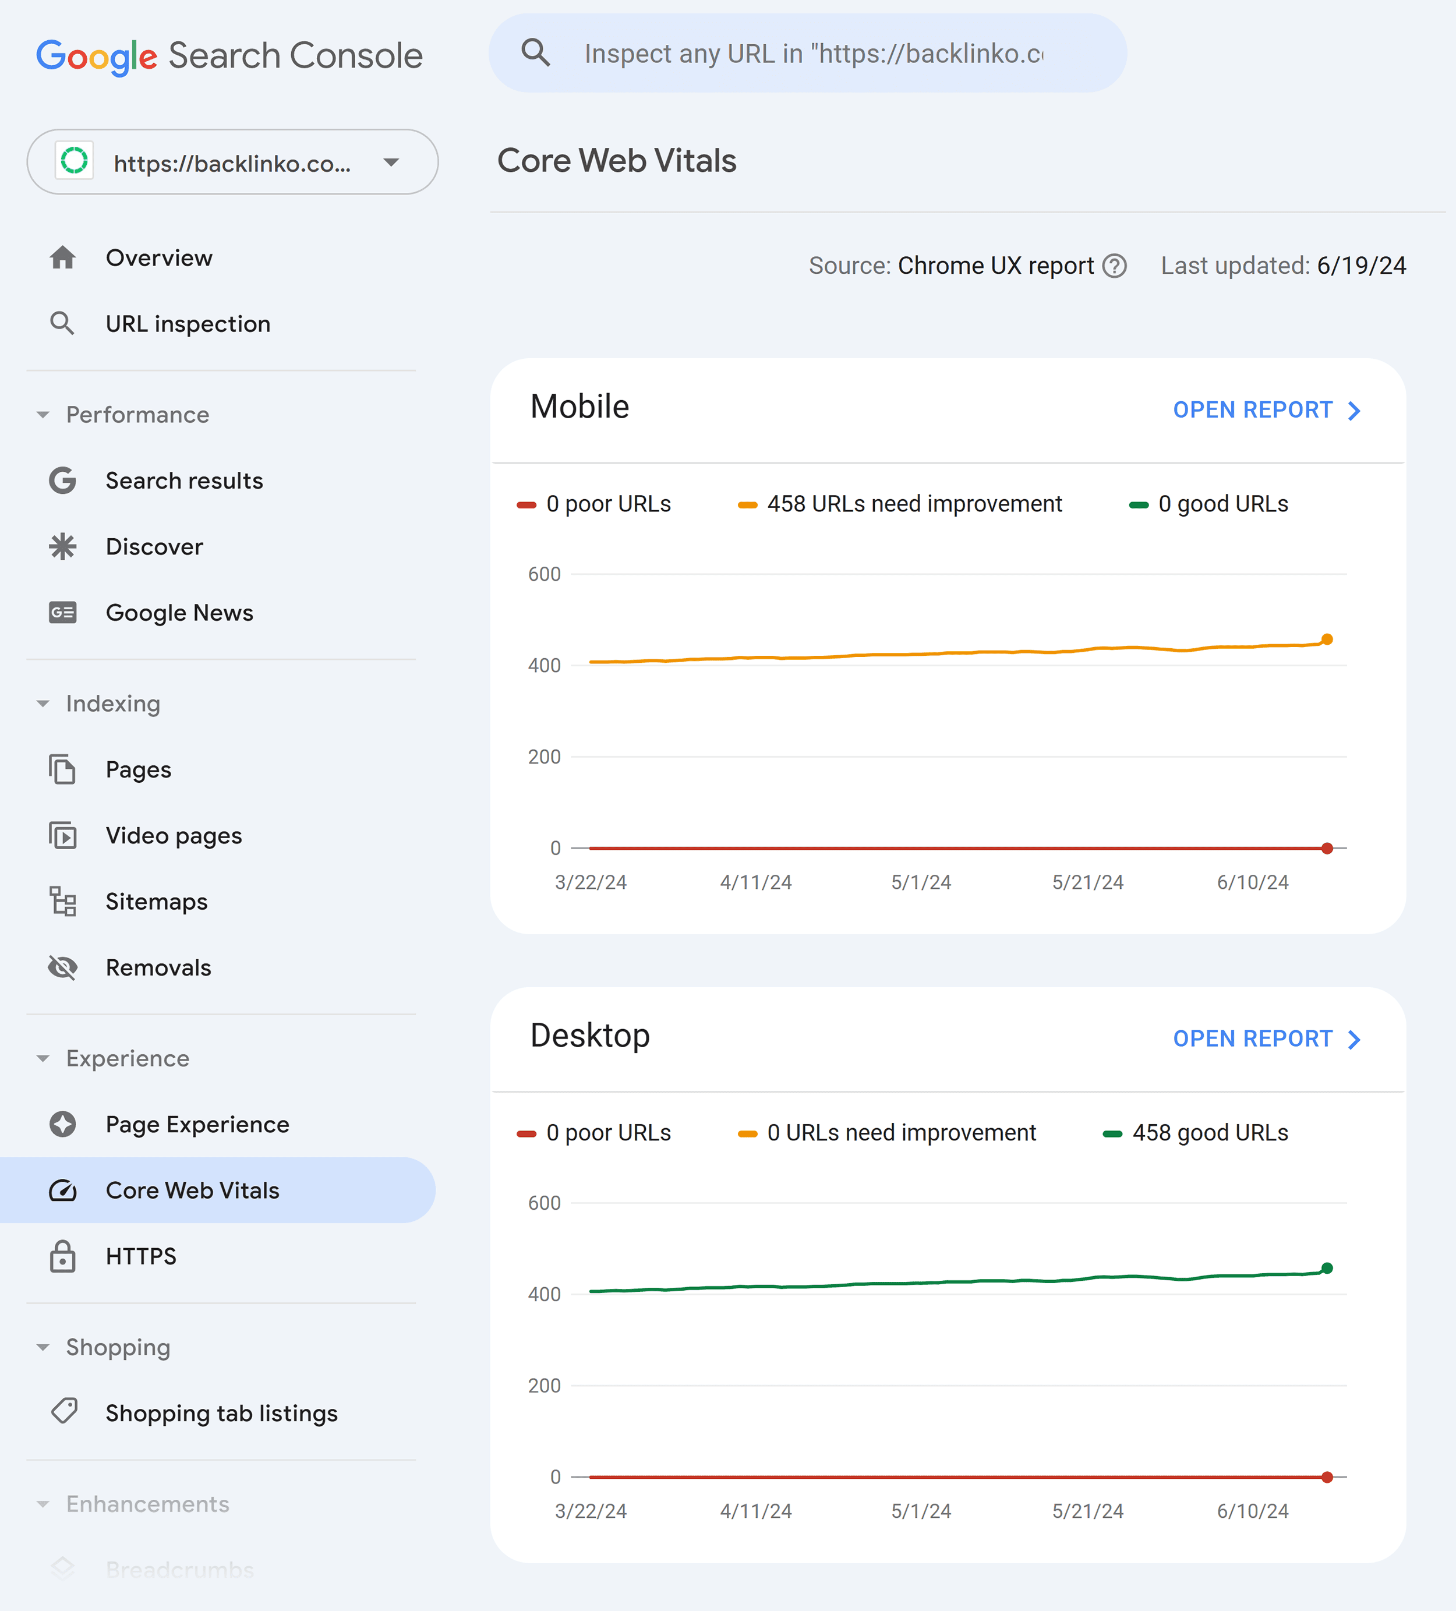The image size is (1456, 1611).
Task: Collapse the Performance section
Action: click(44, 415)
